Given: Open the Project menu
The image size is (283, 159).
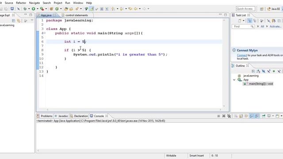Looking at the screenshot, I should 58,3.
